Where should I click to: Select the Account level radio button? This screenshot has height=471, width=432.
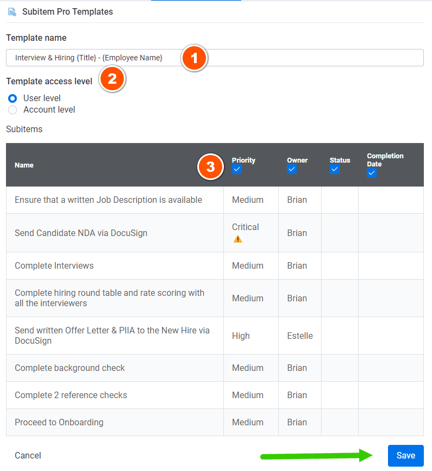click(12, 110)
